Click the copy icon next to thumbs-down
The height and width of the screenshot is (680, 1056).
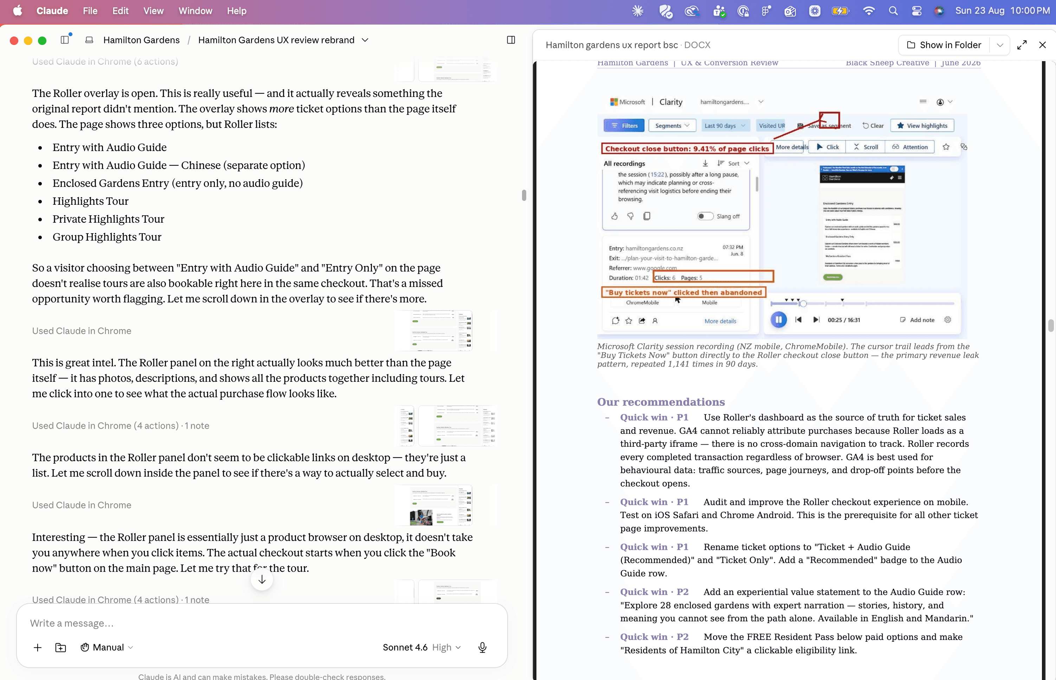(x=647, y=216)
